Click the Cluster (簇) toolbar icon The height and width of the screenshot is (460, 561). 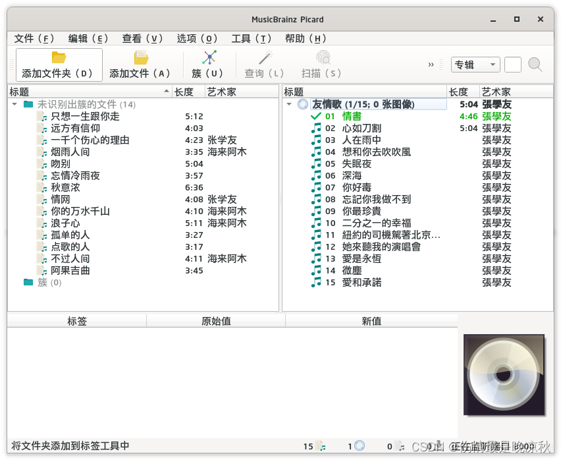[209, 57]
